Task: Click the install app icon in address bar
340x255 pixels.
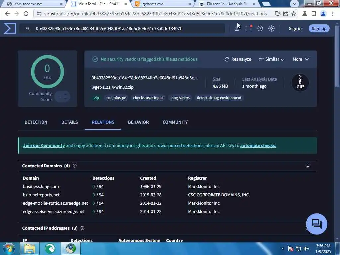Action: click(277, 14)
